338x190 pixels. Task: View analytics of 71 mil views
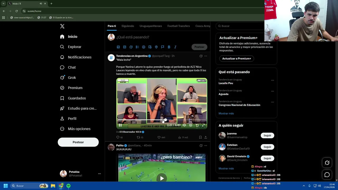pos(183,137)
